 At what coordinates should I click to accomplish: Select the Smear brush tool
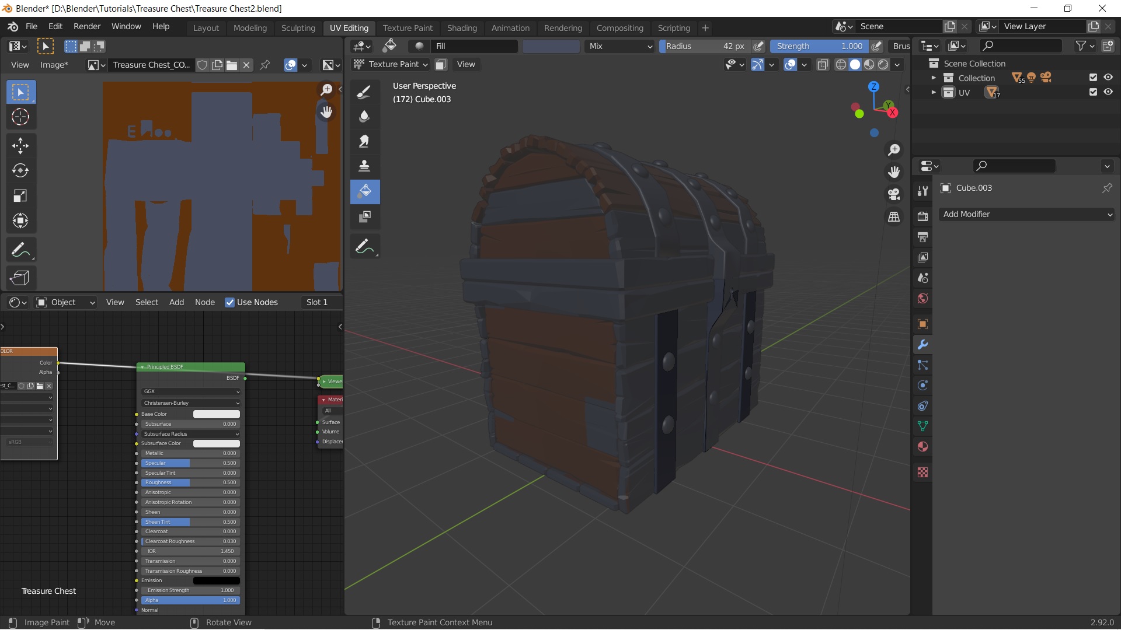click(364, 141)
